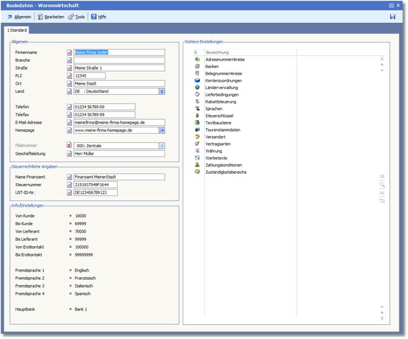Expand the Land country dropdown

[x=162, y=91]
